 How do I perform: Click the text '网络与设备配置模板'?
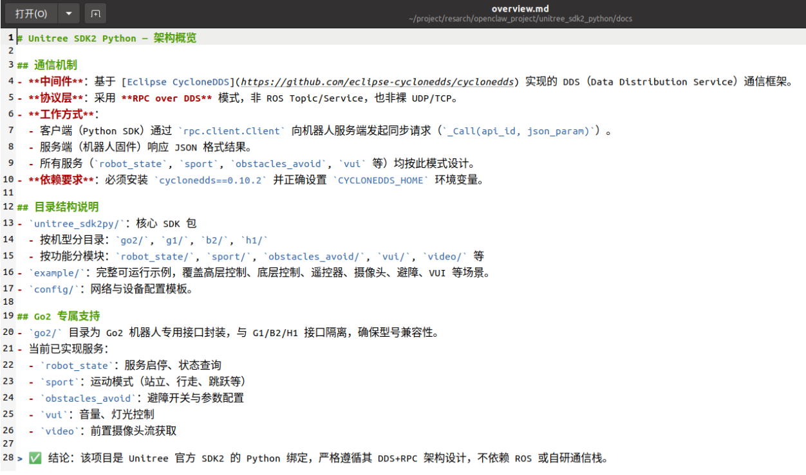[138, 289]
